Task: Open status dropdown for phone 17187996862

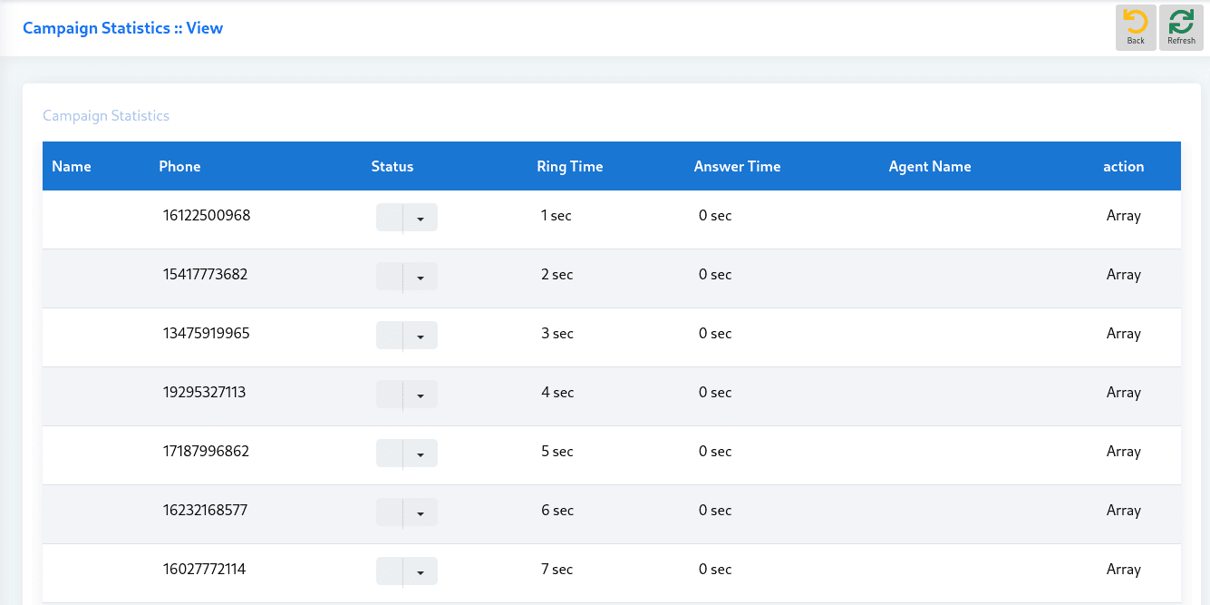Action: click(x=420, y=454)
